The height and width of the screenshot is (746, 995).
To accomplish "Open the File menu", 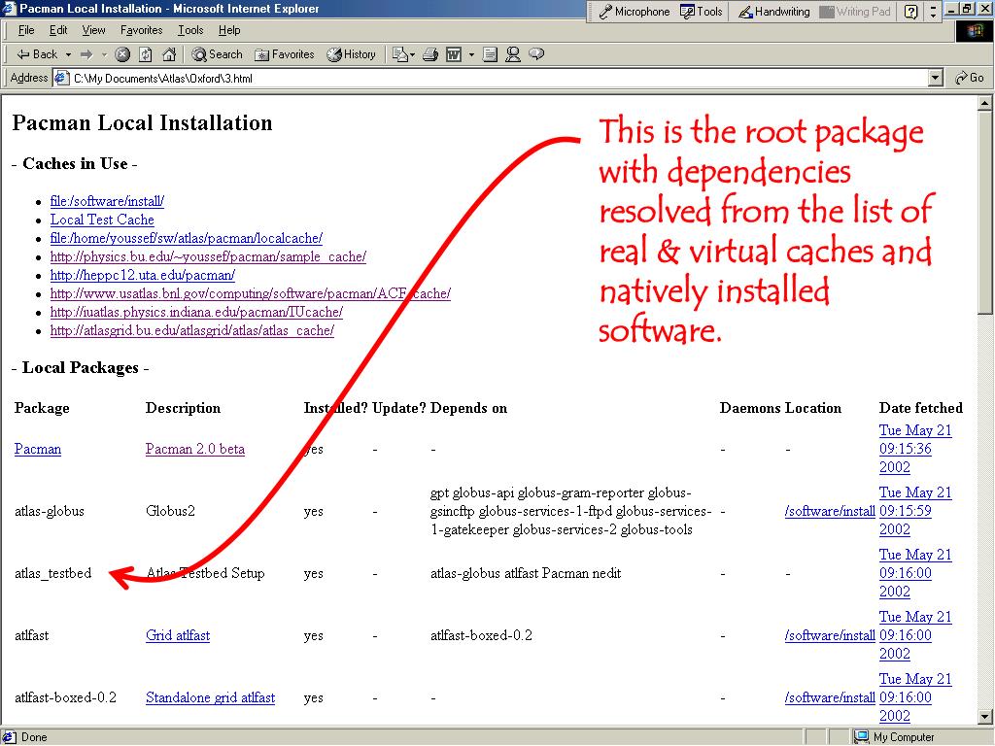I will [26, 30].
